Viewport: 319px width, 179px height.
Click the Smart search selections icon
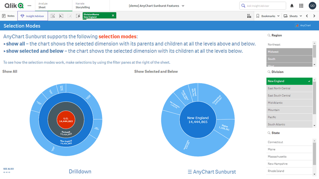coord(53,16)
